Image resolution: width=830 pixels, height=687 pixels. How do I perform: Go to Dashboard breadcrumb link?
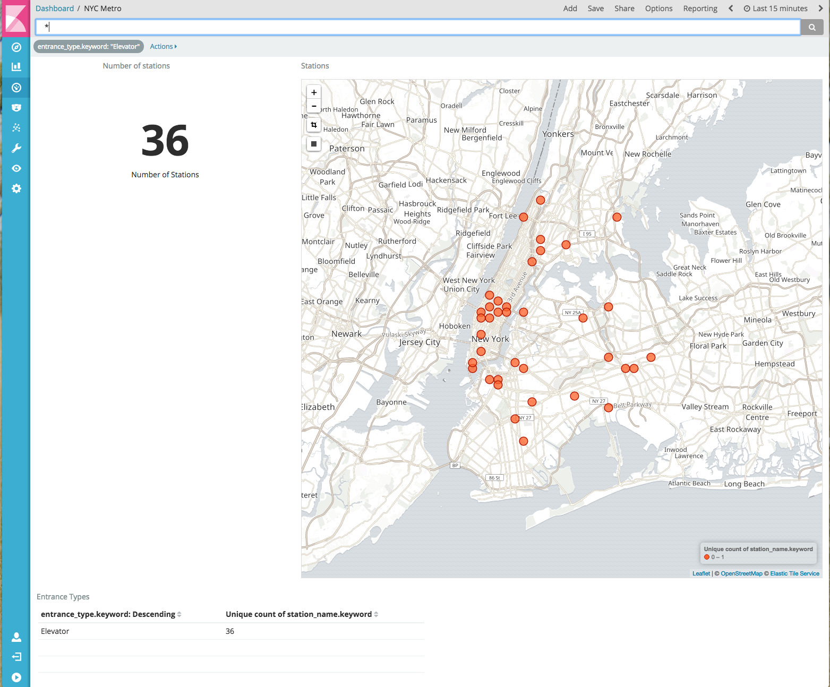pos(55,8)
